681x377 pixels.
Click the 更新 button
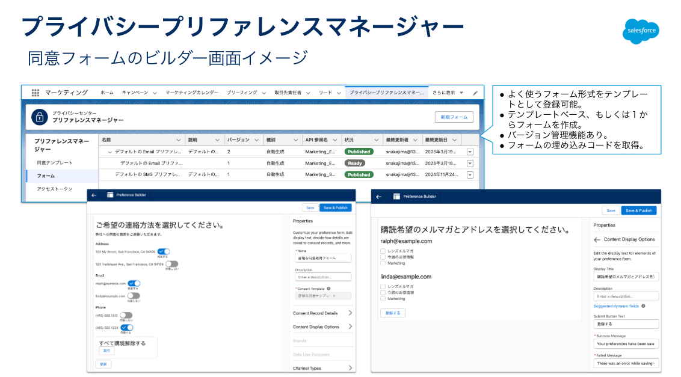pos(103,364)
